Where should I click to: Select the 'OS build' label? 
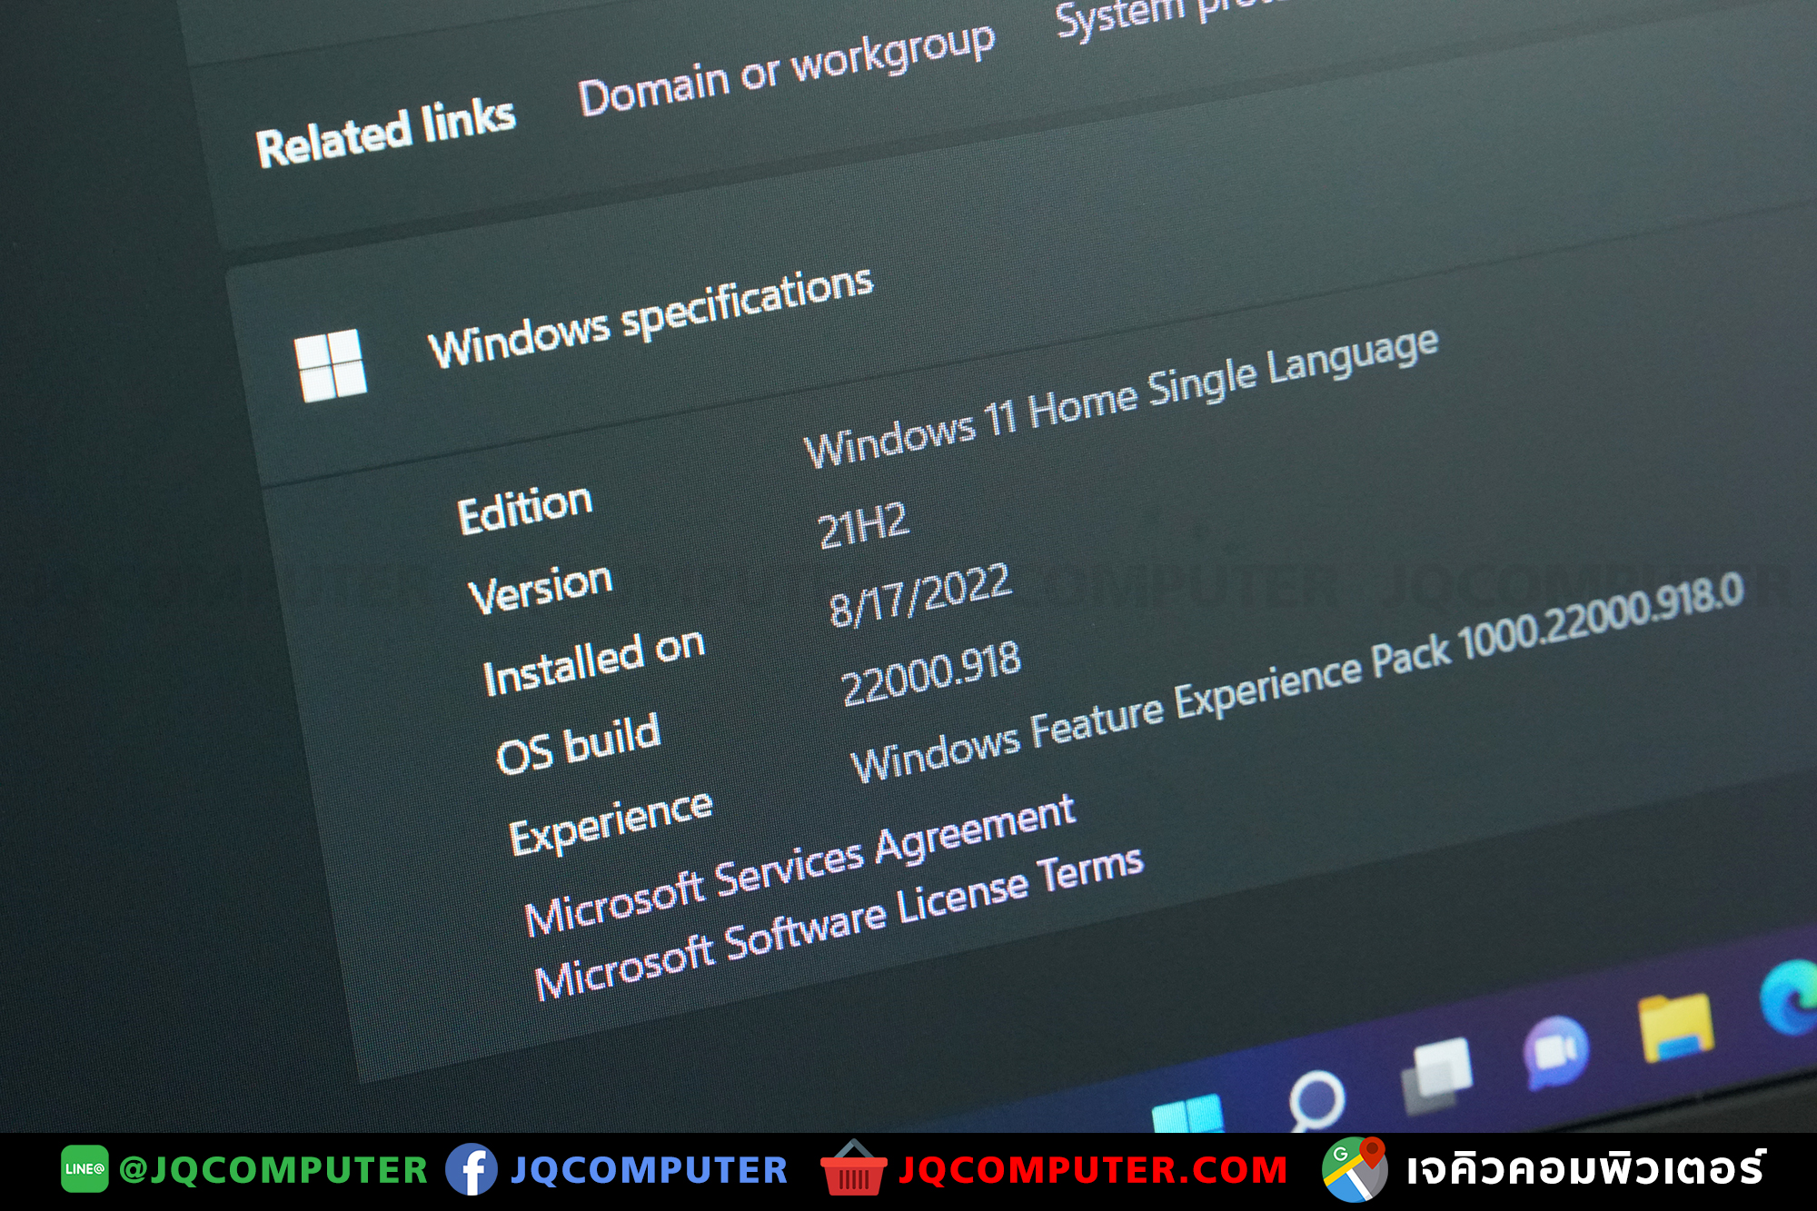point(578,744)
